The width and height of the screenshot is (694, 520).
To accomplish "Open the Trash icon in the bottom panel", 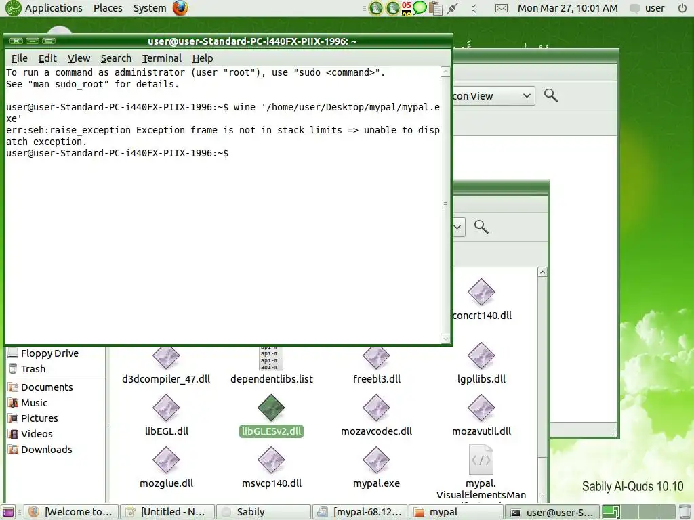I will 685,512.
